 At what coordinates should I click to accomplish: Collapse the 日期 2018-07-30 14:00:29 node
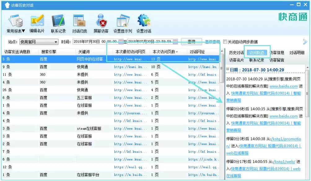[x=228, y=69]
